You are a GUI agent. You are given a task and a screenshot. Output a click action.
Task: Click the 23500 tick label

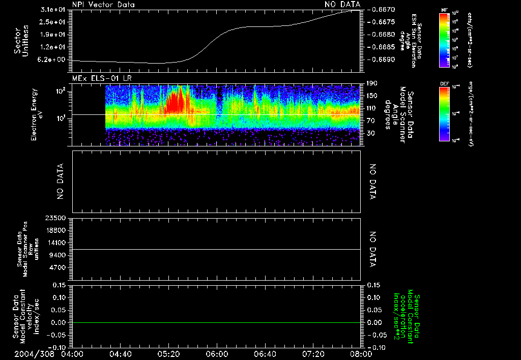pos(55,218)
